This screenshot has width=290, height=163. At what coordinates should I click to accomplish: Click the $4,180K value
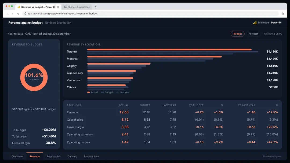click(x=272, y=52)
